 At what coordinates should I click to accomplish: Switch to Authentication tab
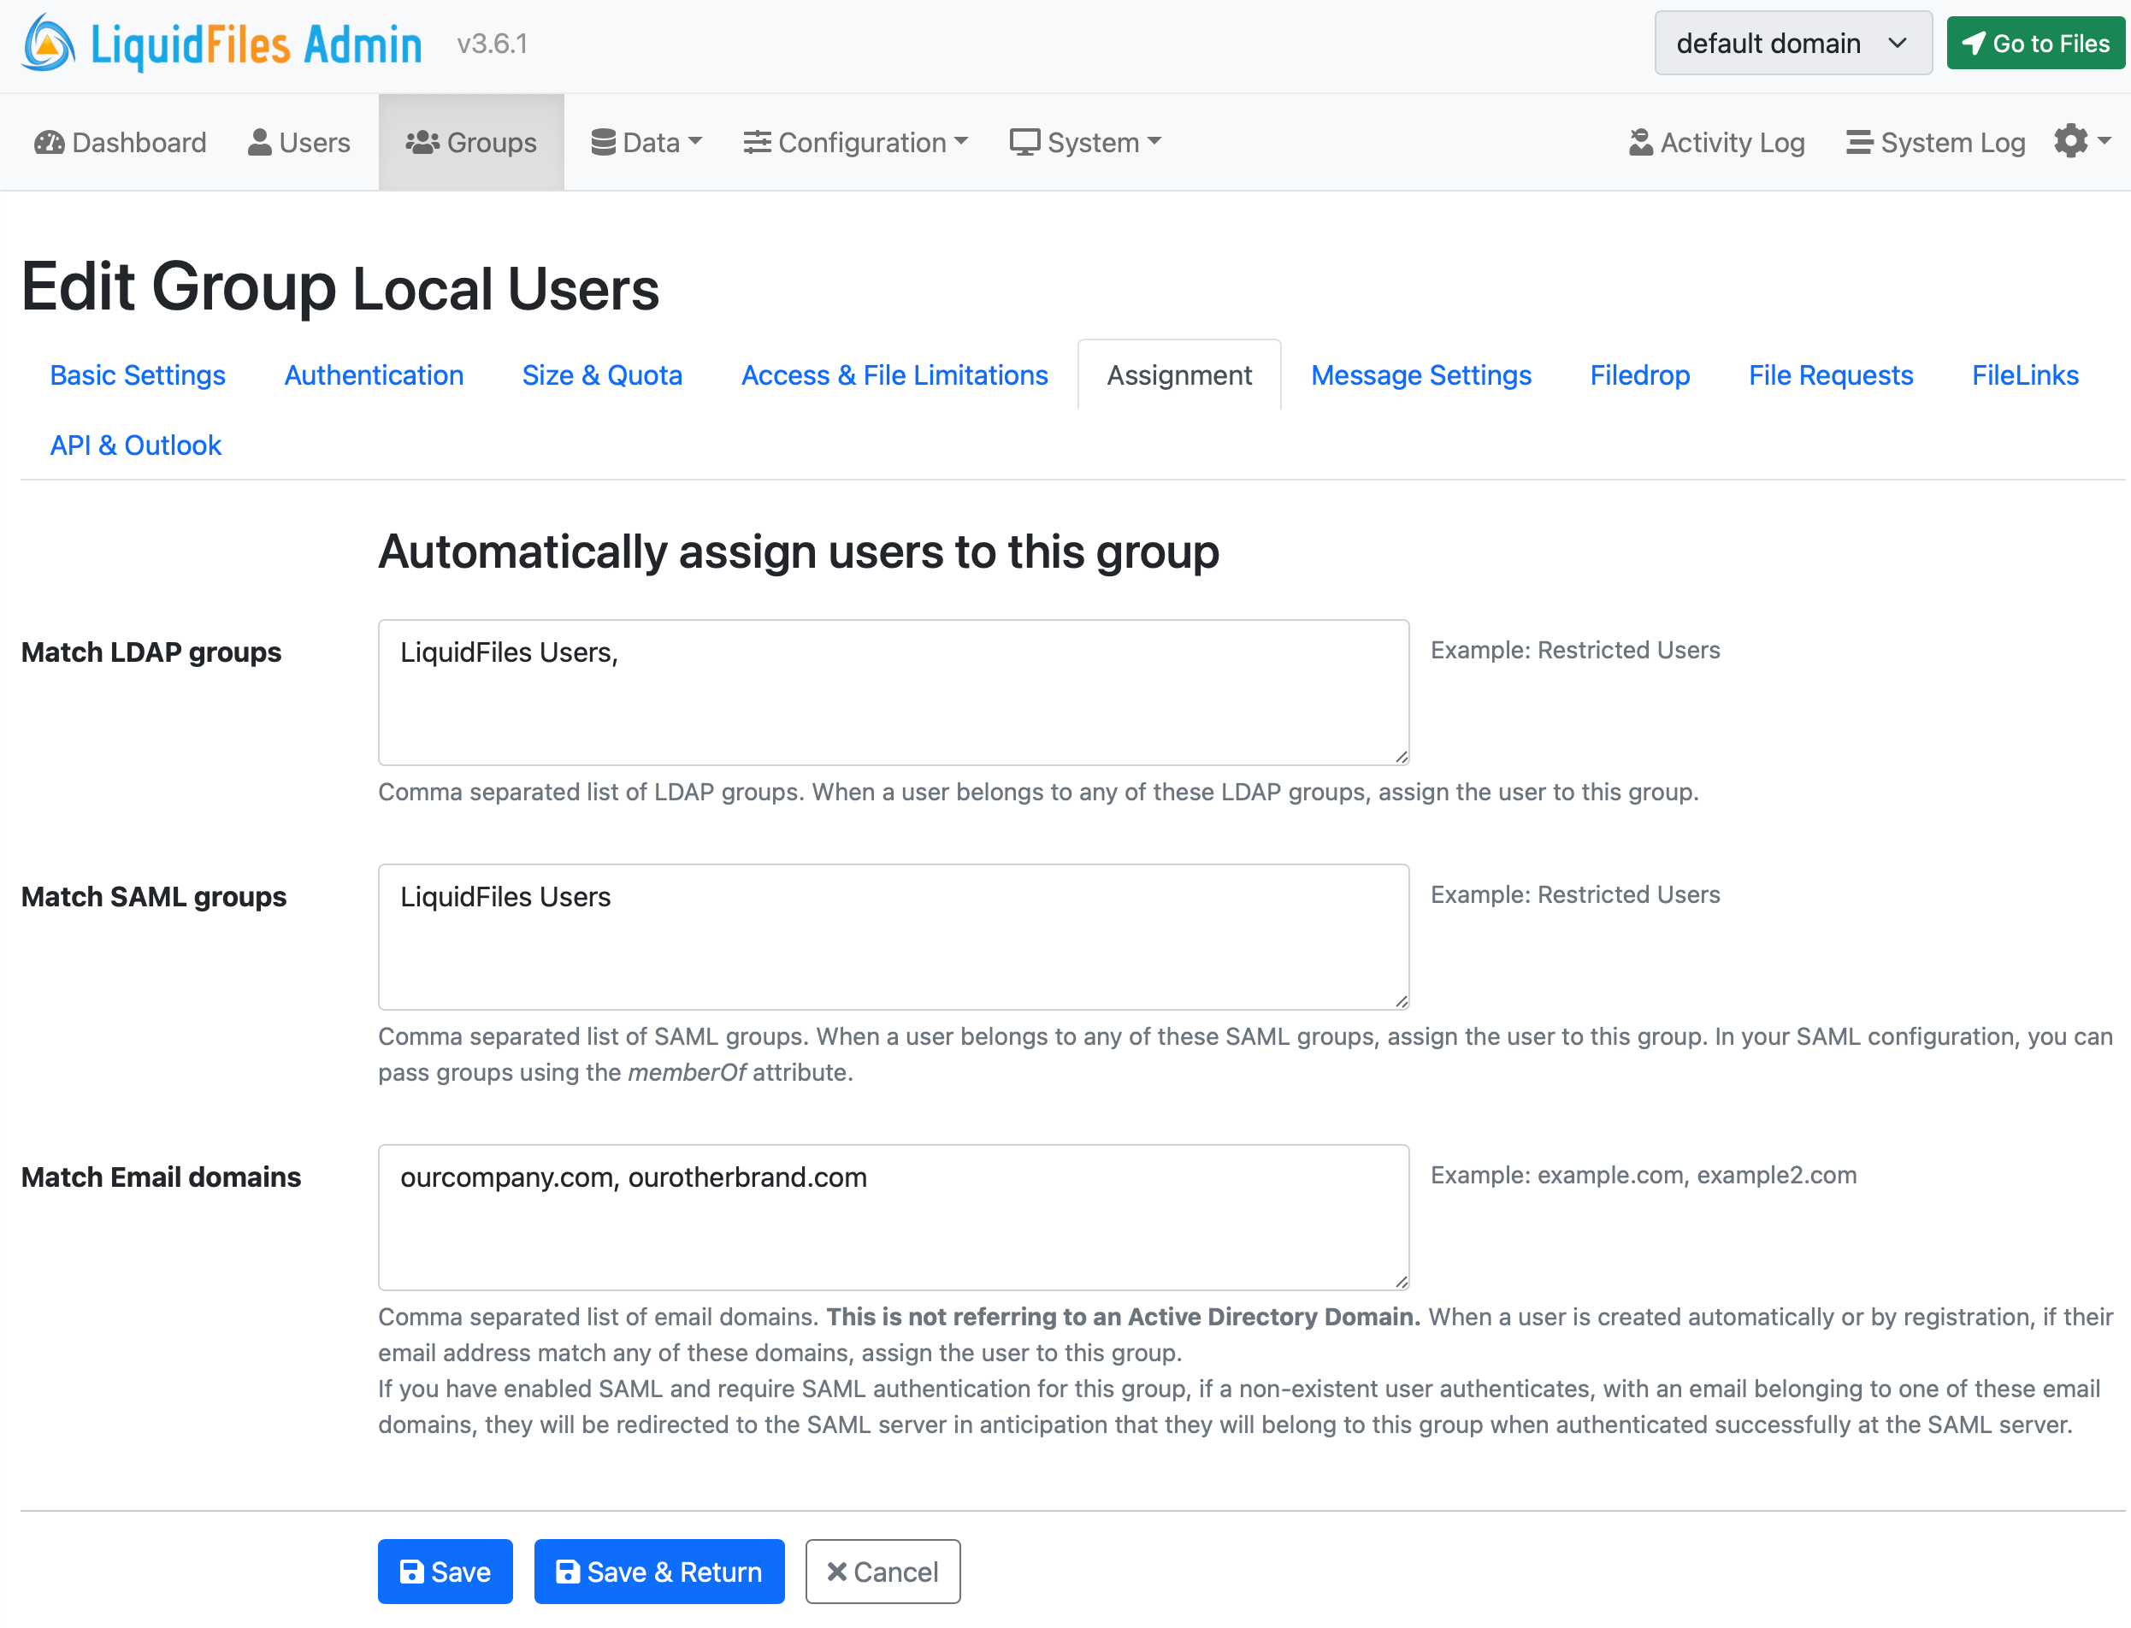[x=373, y=375]
